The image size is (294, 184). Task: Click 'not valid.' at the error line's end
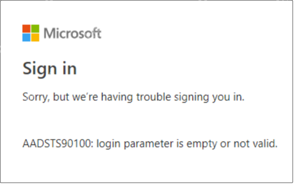[x=255, y=144]
